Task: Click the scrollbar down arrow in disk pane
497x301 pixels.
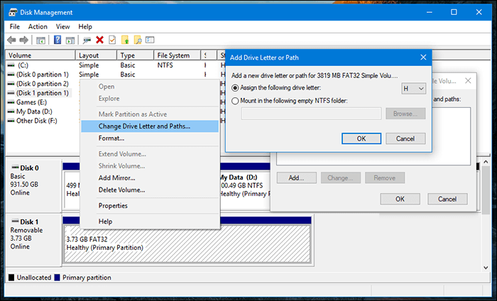Action: pos(486,268)
